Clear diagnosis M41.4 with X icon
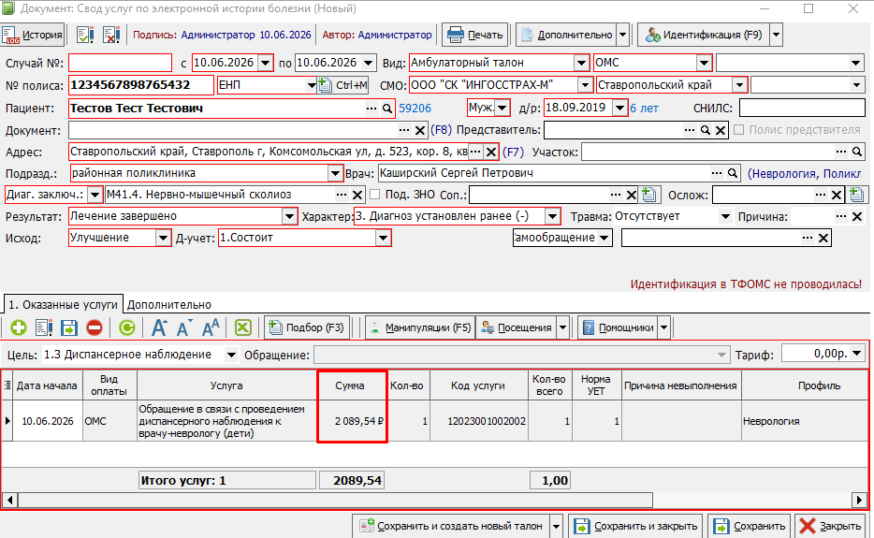The width and height of the screenshot is (874, 538). (357, 196)
